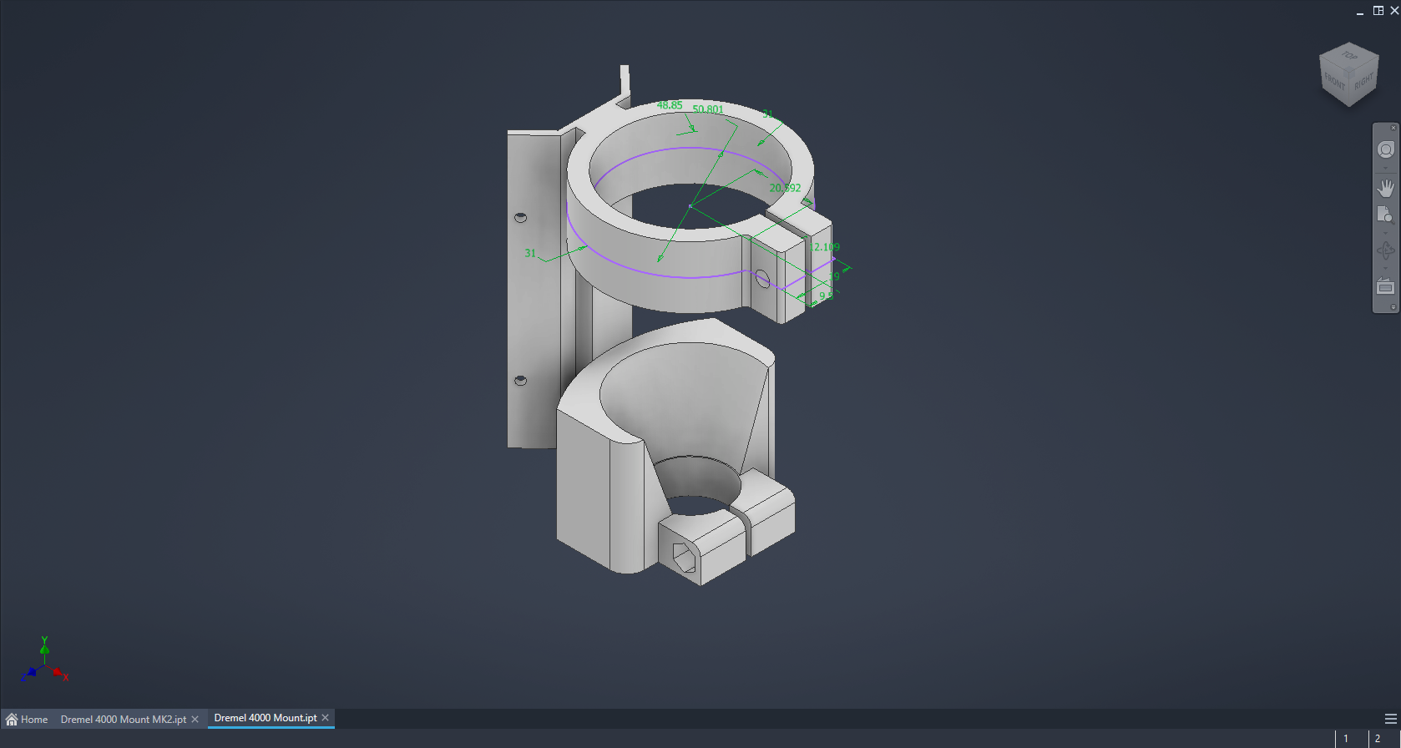Select the hexagonal nut pocket on lower clamp
The image size is (1401, 748).
[684, 557]
